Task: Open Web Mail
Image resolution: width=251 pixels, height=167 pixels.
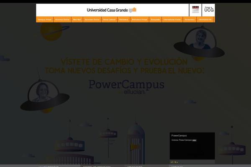Action: click(77, 20)
